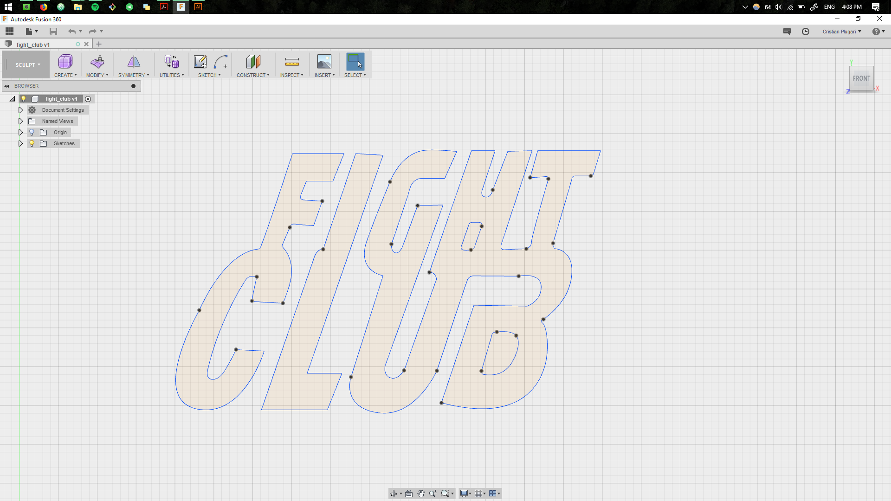891x501 pixels.
Task: Select the Pan hand tool
Action: [421, 494]
